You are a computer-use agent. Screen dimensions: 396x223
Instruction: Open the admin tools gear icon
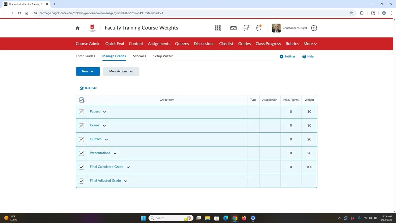point(314,28)
